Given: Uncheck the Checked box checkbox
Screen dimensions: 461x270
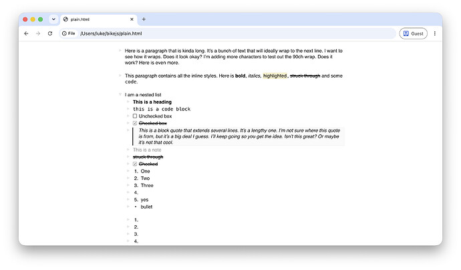Looking at the screenshot, I should [135, 123].
